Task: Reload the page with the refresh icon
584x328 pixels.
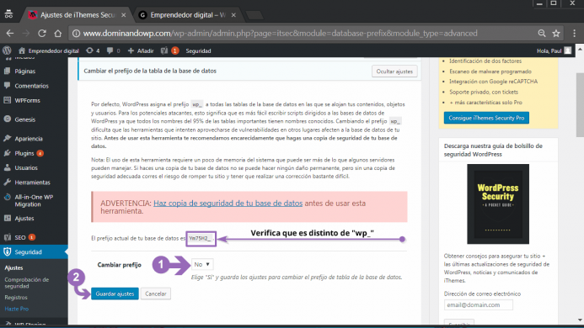Action: coord(42,34)
